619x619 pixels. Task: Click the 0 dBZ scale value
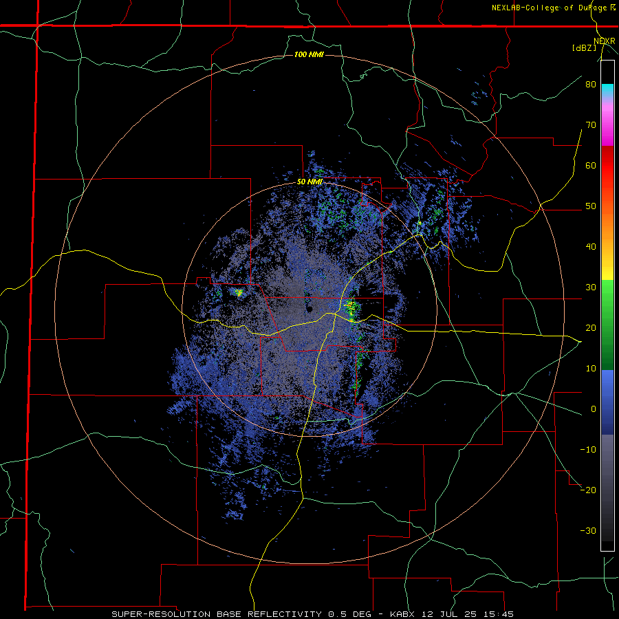594,409
